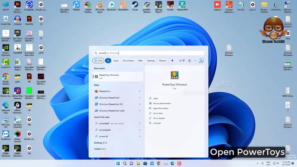Click the taskbar Search magnifier icon
Viewport: 297px width, 167px height.
pos(125,163)
